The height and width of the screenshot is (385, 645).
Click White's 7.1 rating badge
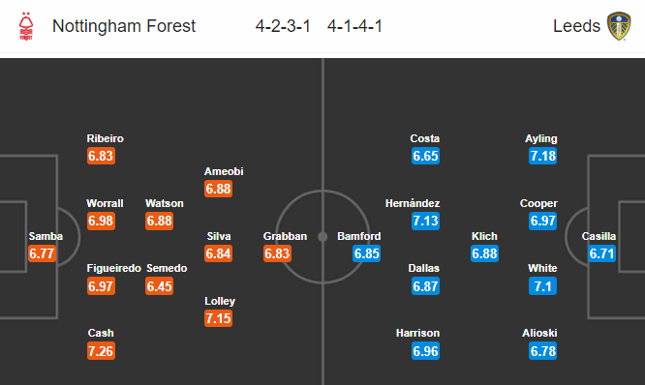pyautogui.click(x=542, y=286)
